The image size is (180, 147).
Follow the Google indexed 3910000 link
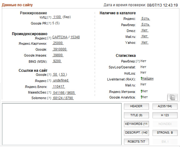click(x=60, y=49)
